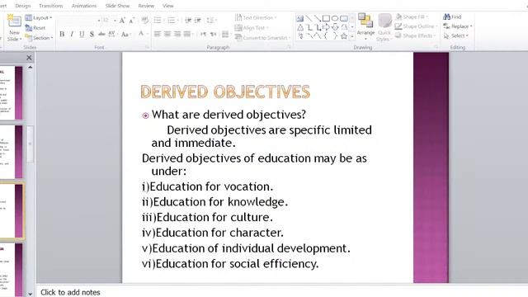Image resolution: width=528 pixels, height=297 pixels.
Task: Select the Down Arrow block shape
Action: pos(335,27)
